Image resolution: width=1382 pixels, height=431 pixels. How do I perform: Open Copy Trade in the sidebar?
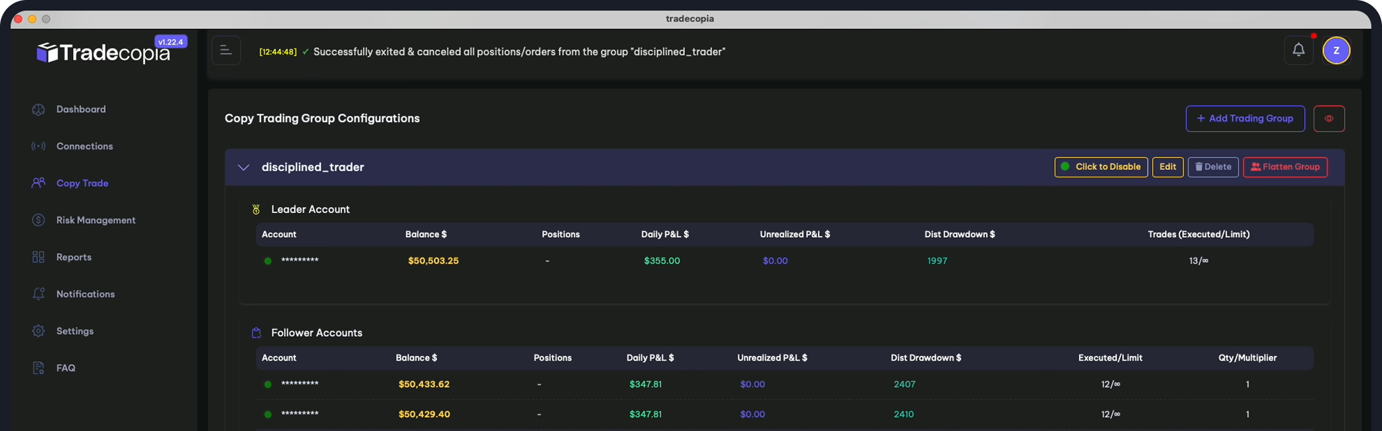pyautogui.click(x=82, y=183)
